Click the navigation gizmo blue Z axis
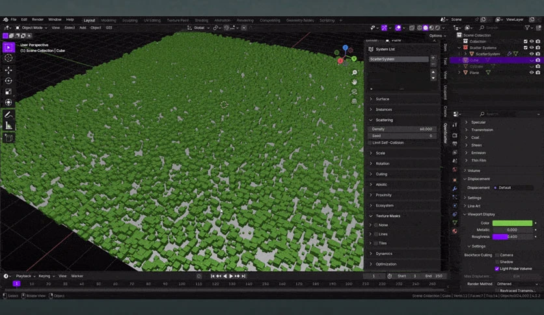This screenshot has height=315, width=544. [345, 47]
